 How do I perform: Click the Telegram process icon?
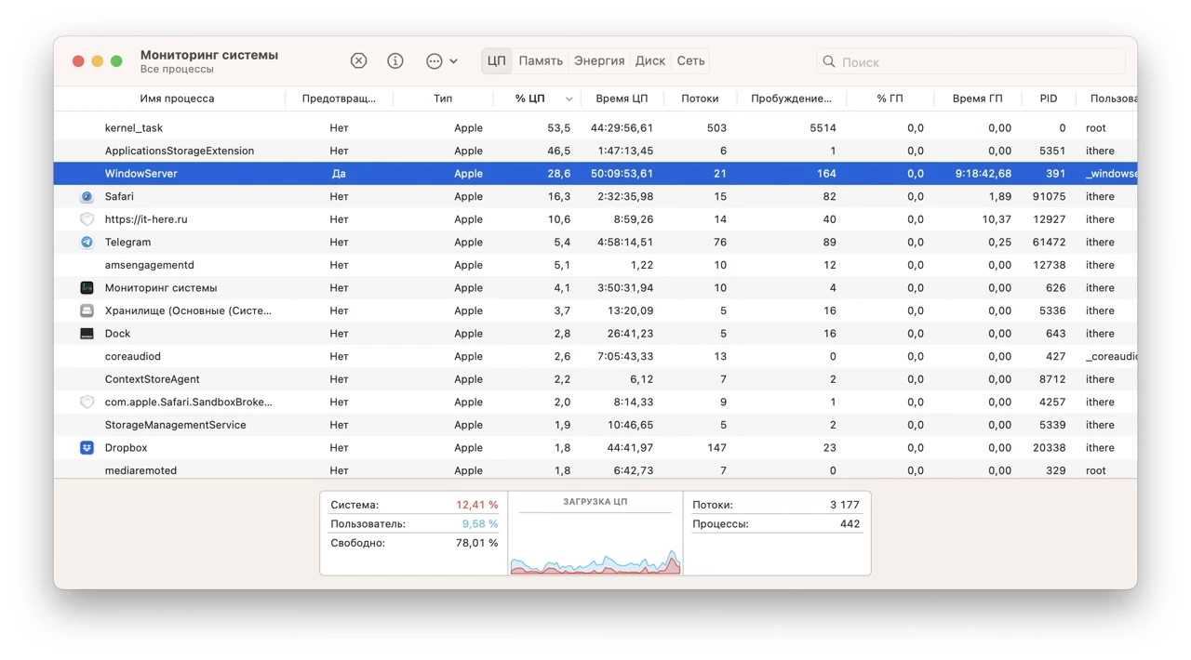pyautogui.click(x=87, y=242)
